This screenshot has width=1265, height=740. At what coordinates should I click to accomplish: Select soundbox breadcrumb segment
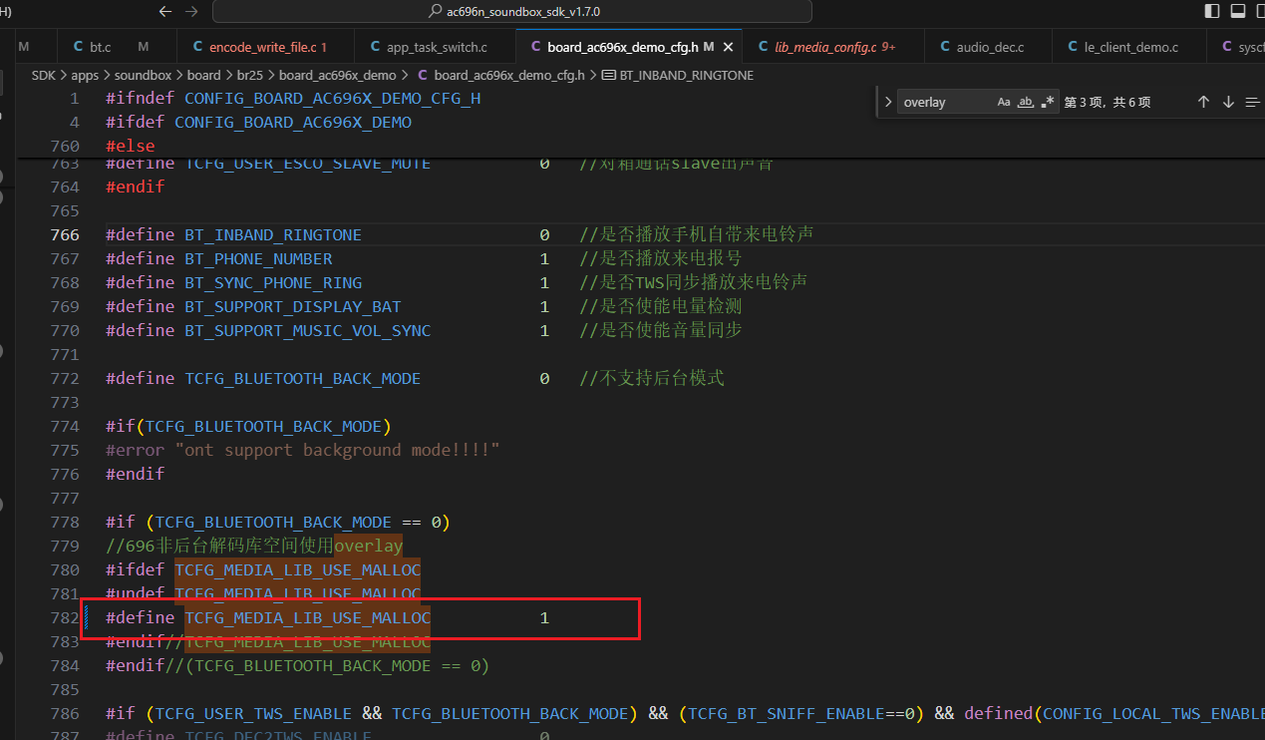point(143,75)
